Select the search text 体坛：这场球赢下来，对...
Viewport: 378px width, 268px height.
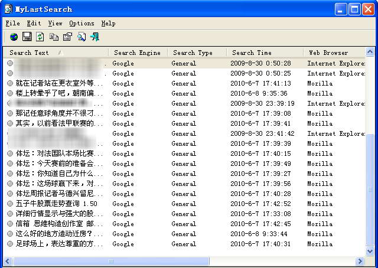click(x=59, y=184)
